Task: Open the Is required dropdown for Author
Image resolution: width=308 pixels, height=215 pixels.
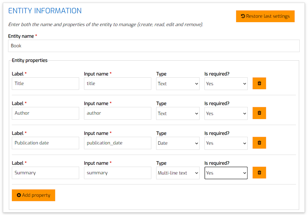Action: 226,113
